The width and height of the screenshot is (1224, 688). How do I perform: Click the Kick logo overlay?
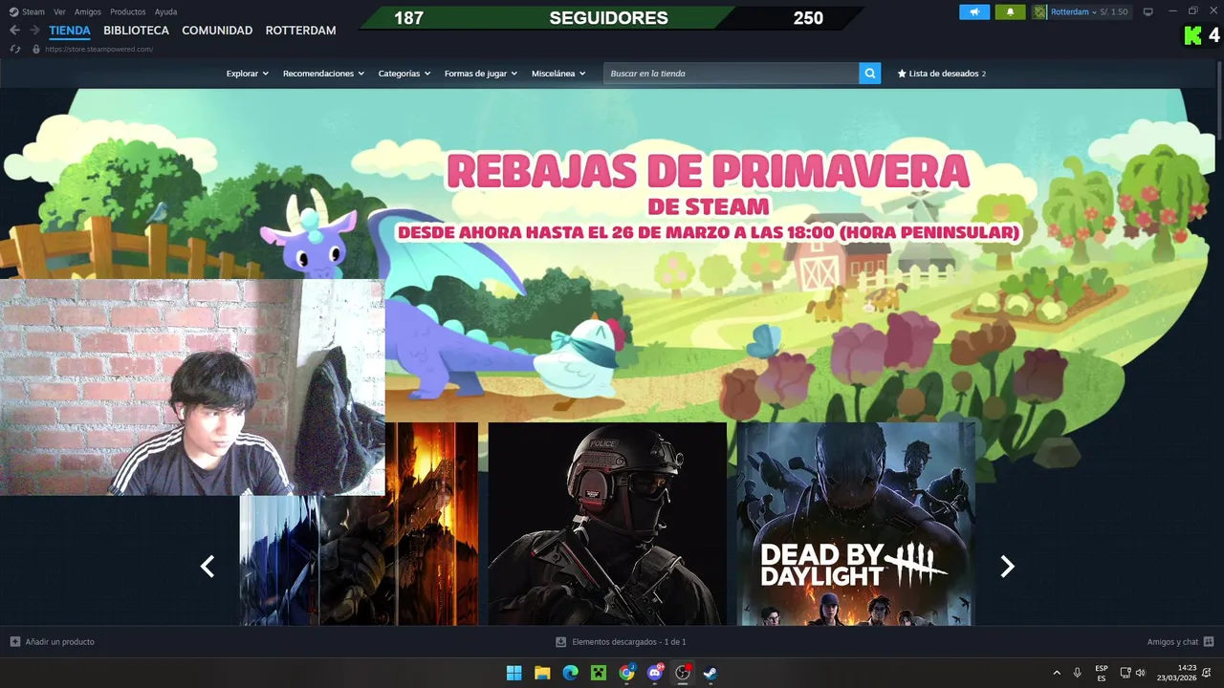click(1192, 35)
